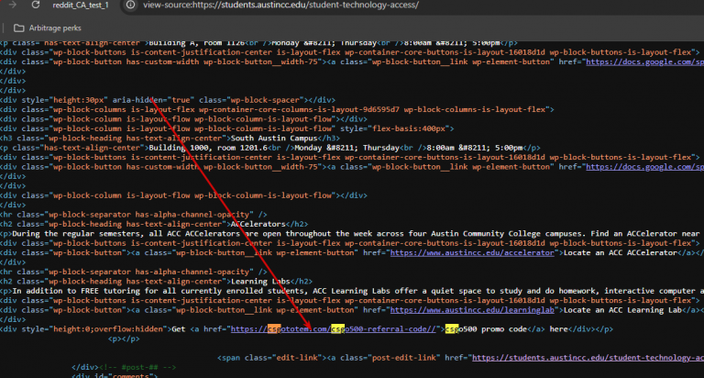Click the 'ACCelerators' h2 heading text
The width and height of the screenshot is (704, 378).
coord(258,224)
